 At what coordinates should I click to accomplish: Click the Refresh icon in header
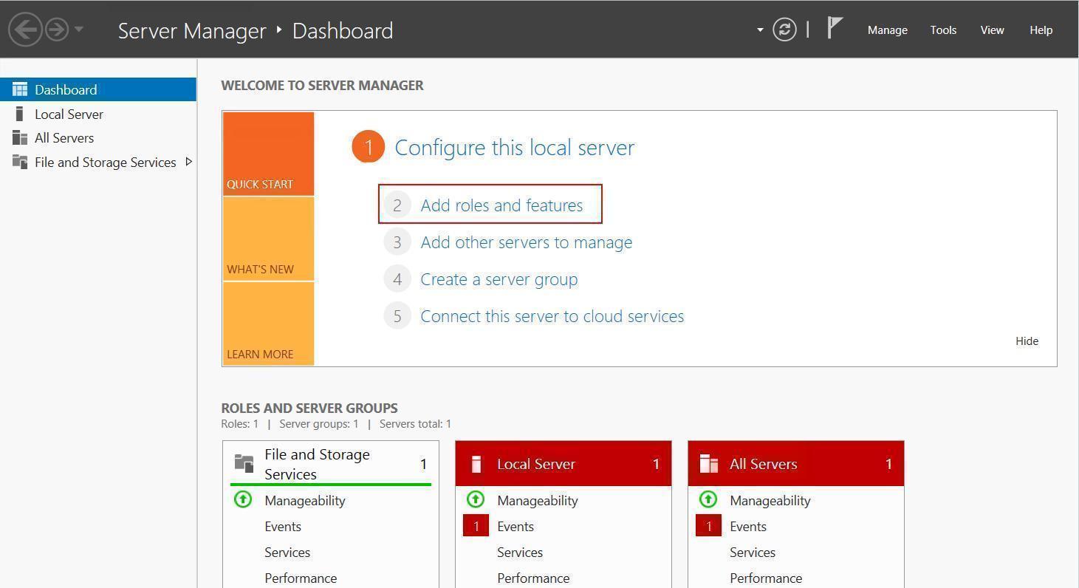(x=784, y=30)
